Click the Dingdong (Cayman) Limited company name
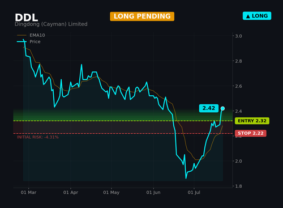Screen dimensions: 283x208 pos(51,24)
